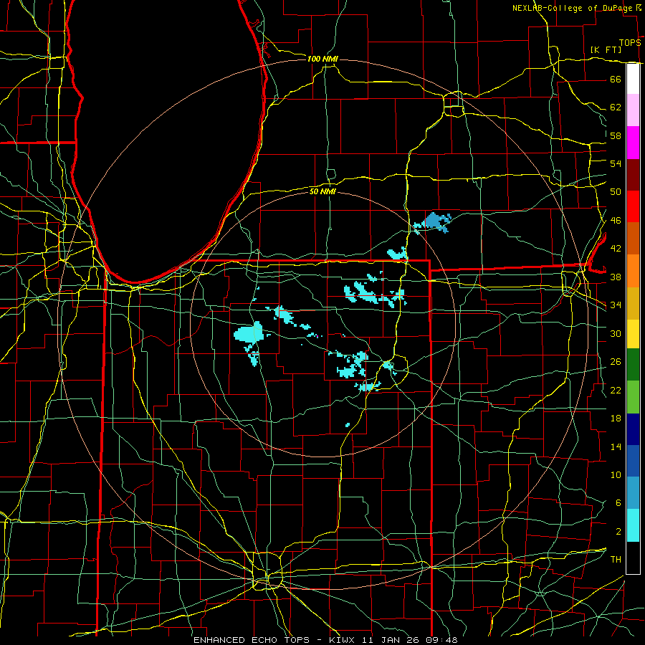The image size is (645, 645).
Task: Choose the bright orange legend band
Action: point(633,271)
